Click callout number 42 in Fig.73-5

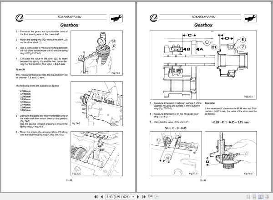click(113, 41)
